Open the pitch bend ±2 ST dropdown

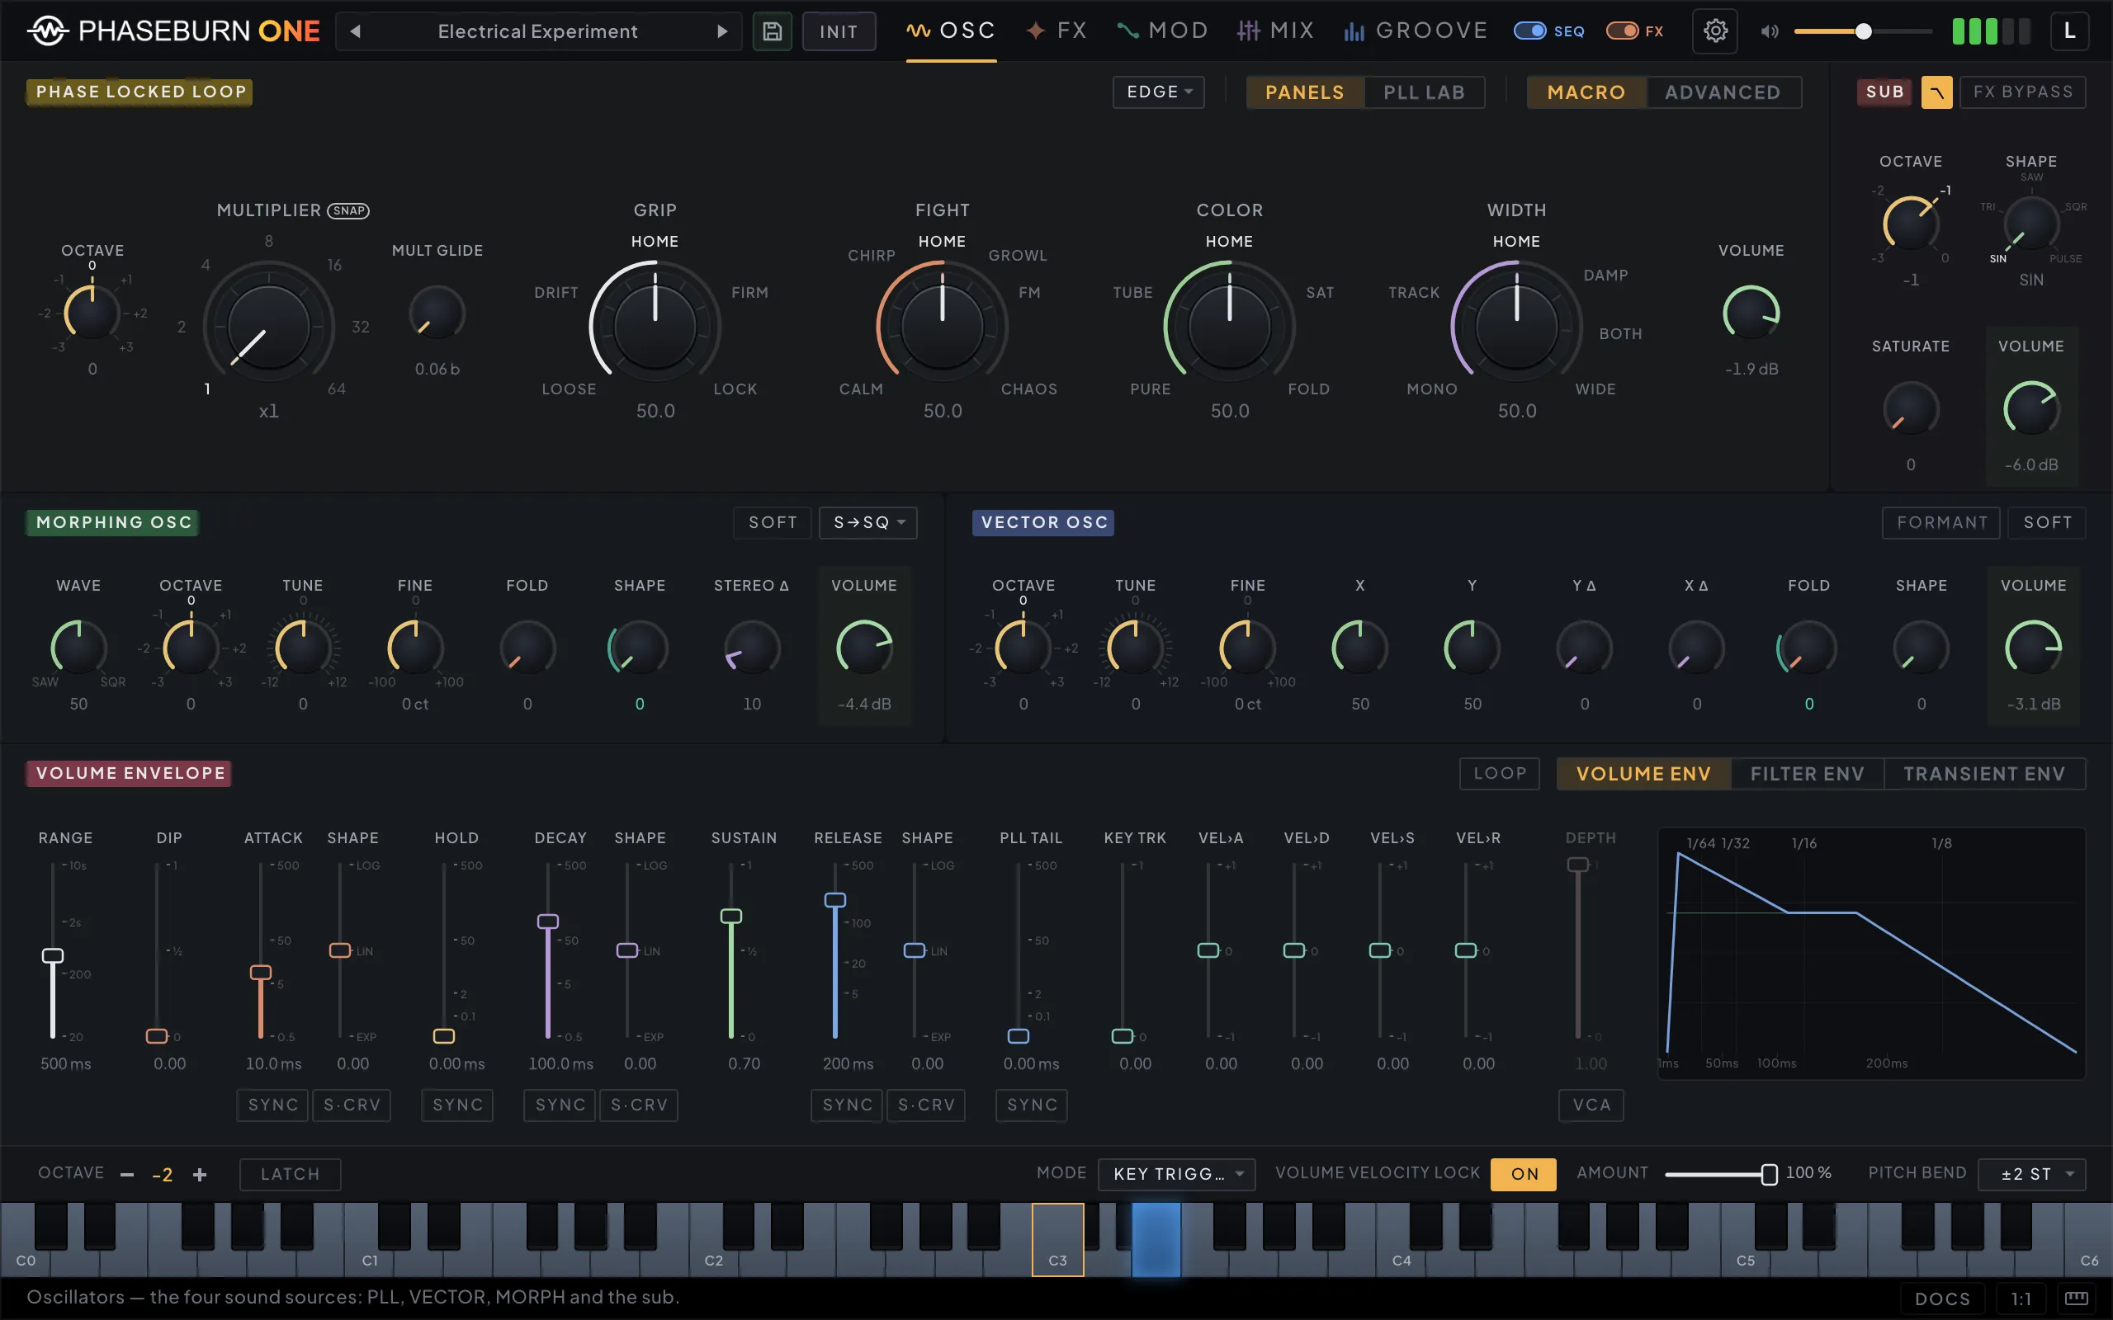point(2032,1174)
